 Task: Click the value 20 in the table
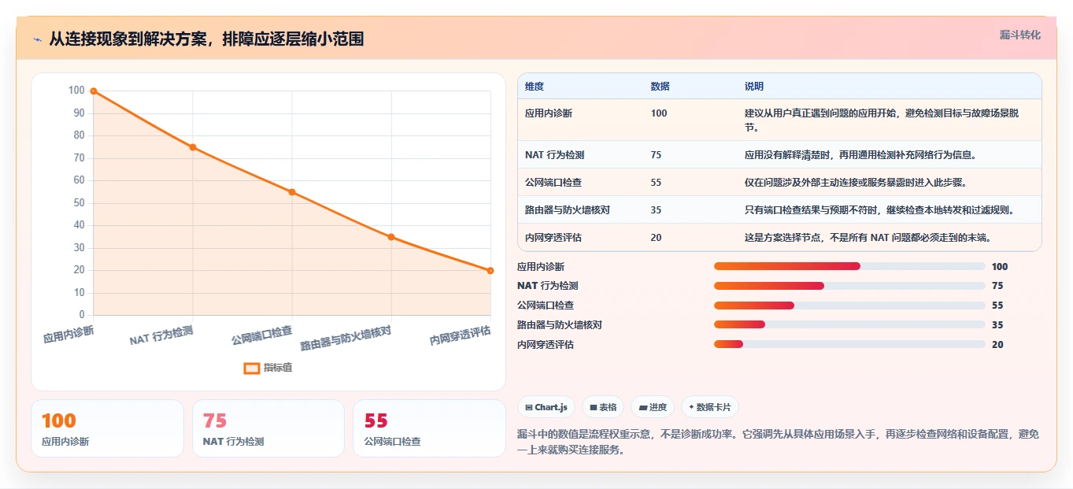pyautogui.click(x=657, y=237)
